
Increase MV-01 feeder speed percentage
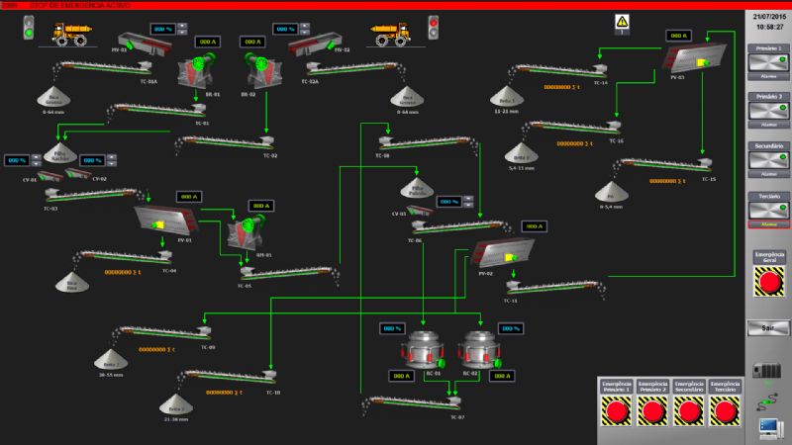coord(181,25)
